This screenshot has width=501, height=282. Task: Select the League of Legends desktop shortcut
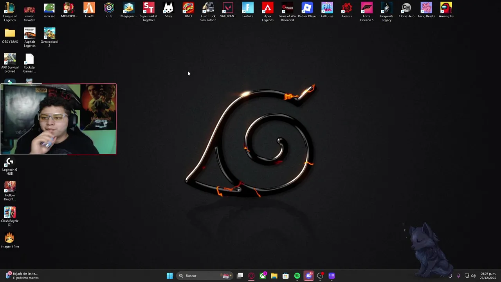pyautogui.click(x=10, y=12)
